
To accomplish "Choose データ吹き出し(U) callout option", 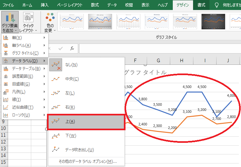I will [86, 150].
